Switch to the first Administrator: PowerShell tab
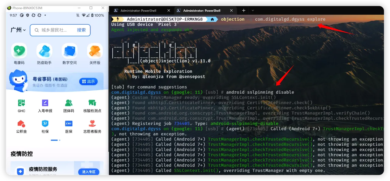 click(142, 11)
